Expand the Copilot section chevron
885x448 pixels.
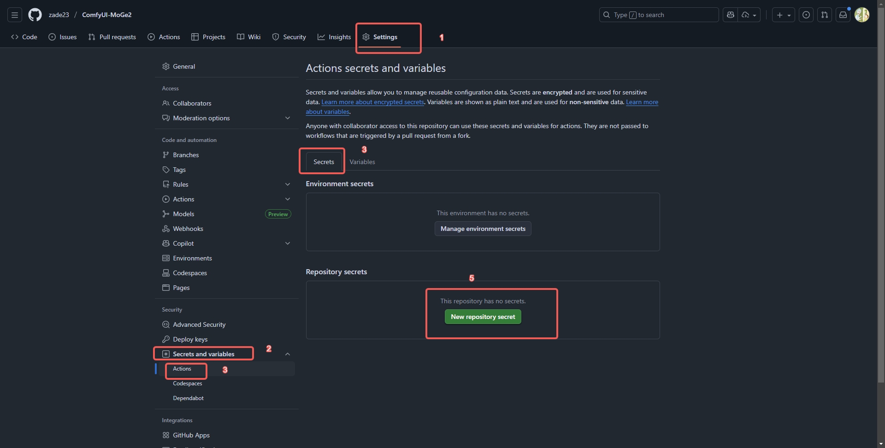pyautogui.click(x=288, y=243)
